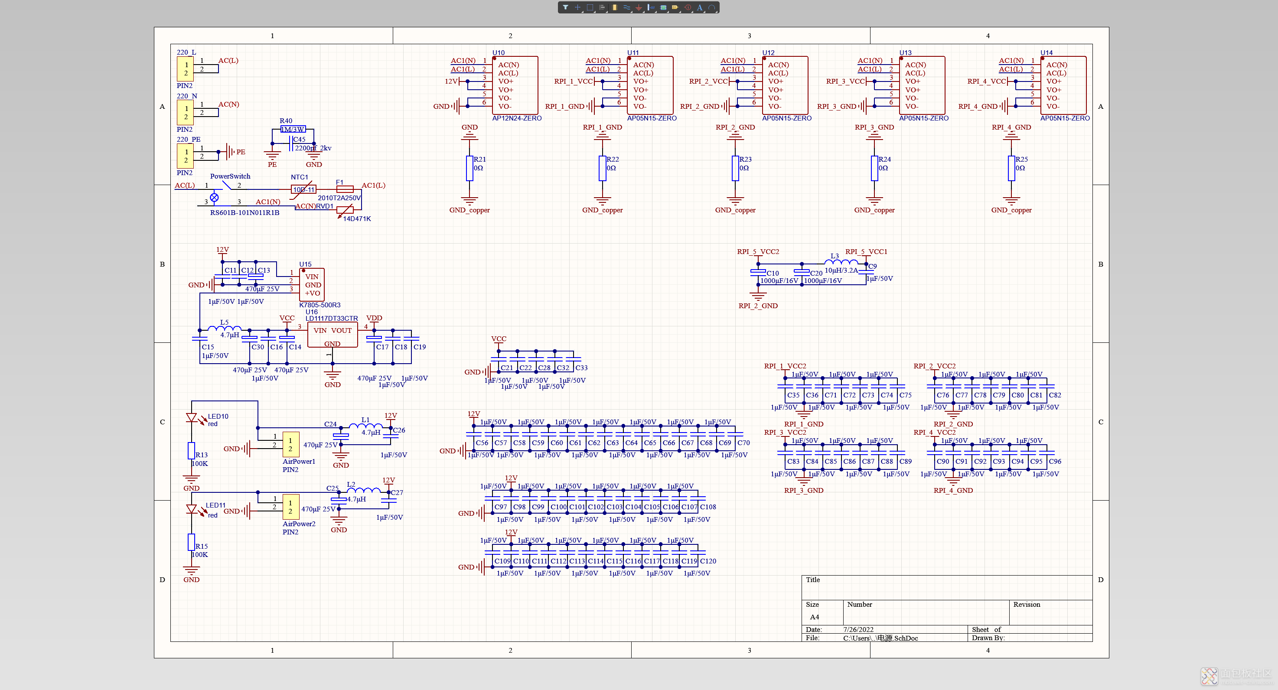This screenshot has height=690, width=1278.
Task: Activate the Place Wire tool
Action: [x=626, y=7]
